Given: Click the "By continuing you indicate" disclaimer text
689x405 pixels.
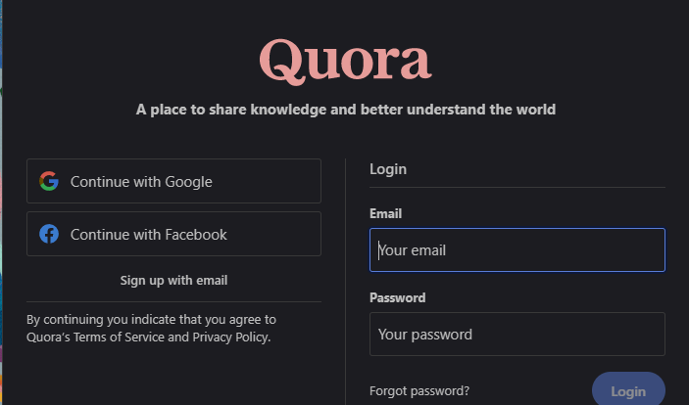Looking at the screenshot, I should (x=151, y=320).
